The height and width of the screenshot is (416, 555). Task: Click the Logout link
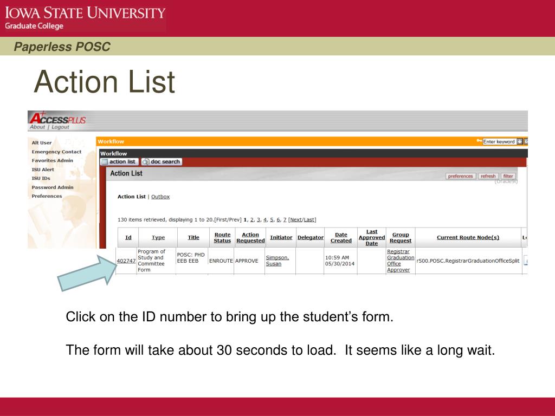(x=60, y=127)
